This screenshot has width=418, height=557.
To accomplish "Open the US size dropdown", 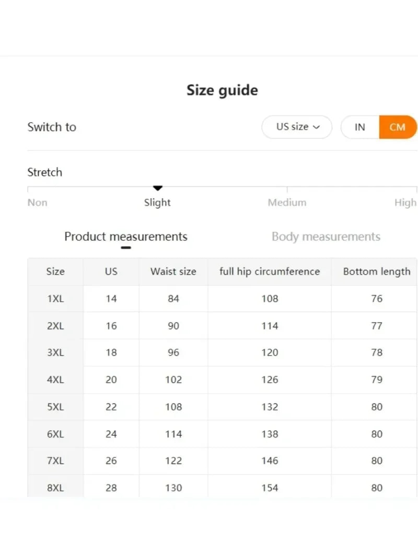I will 296,127.
